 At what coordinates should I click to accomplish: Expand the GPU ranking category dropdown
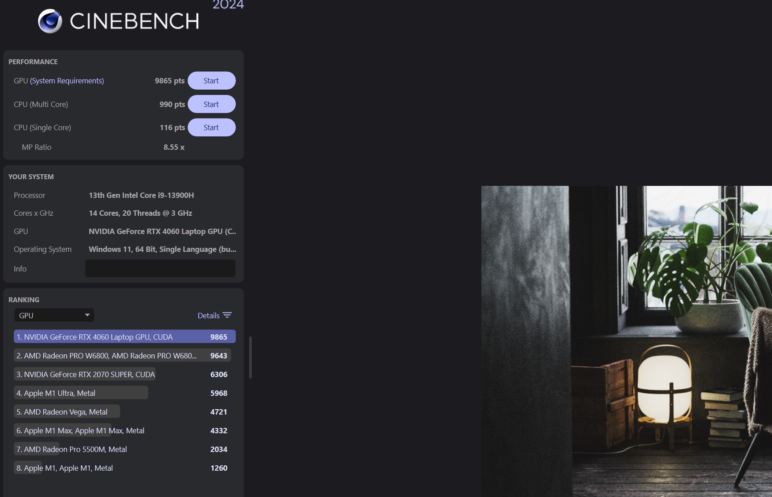pos(53,316)
